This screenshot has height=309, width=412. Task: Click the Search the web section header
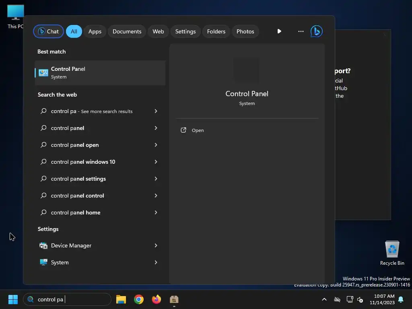pos(57,95)
